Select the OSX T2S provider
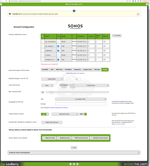The width and height of the screenshot is (150, 166). click(x=52, y=69)
